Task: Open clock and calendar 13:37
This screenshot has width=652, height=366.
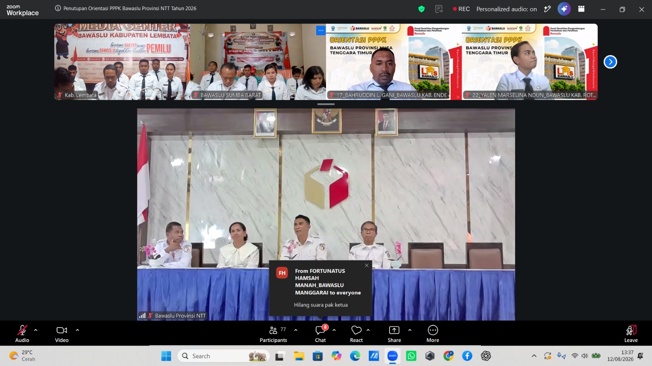Action: click(x=620, y=356)
